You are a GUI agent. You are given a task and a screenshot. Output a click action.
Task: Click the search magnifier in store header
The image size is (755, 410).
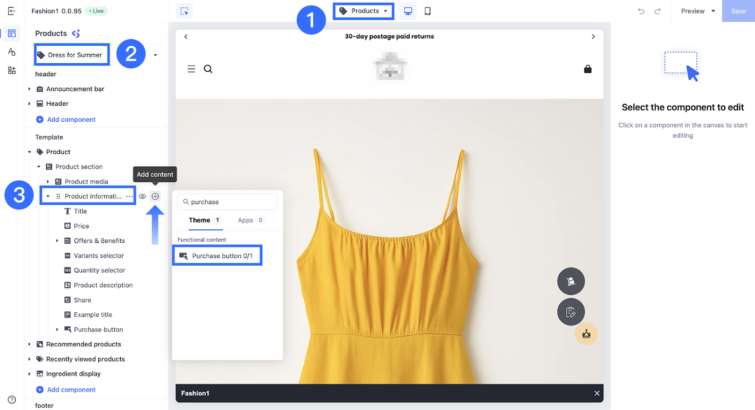(x=208, y=69)
